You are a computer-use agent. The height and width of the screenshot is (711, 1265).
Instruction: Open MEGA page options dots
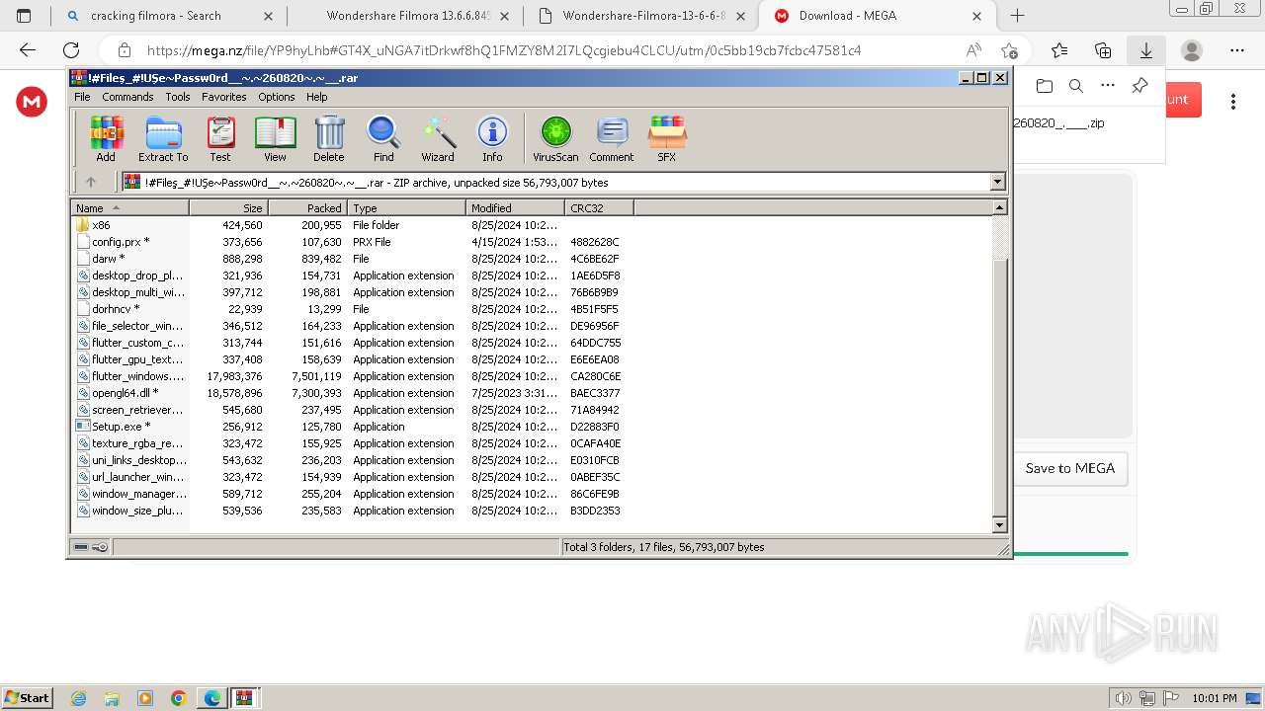[x=1233, y=101]
